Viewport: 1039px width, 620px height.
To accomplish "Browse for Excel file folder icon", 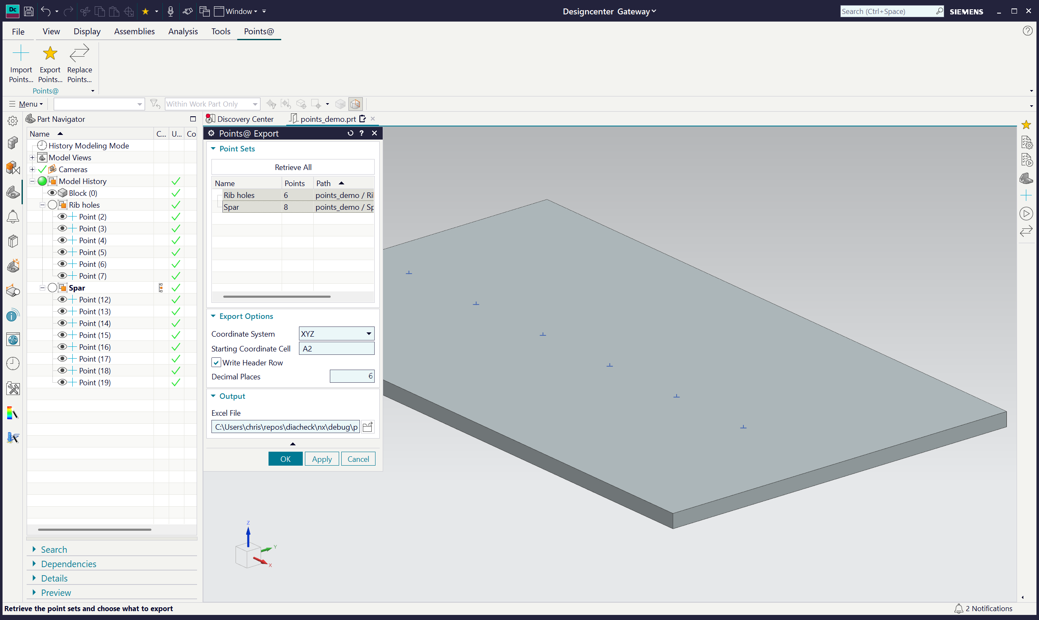I will (x=368, y=427).
